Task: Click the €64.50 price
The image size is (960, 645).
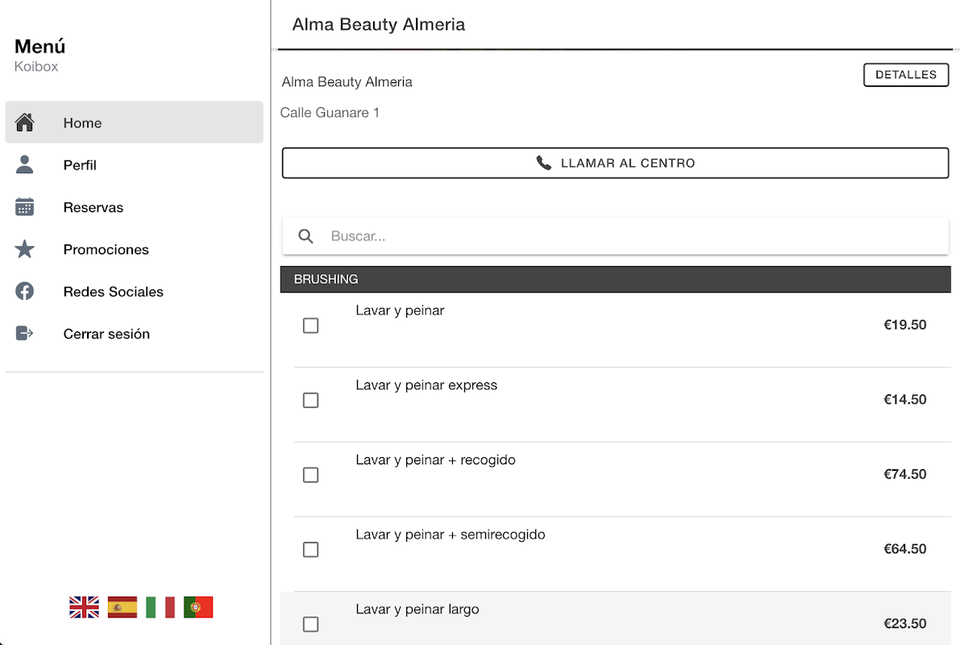Action: pyautogui.click(x=905, y=549)
